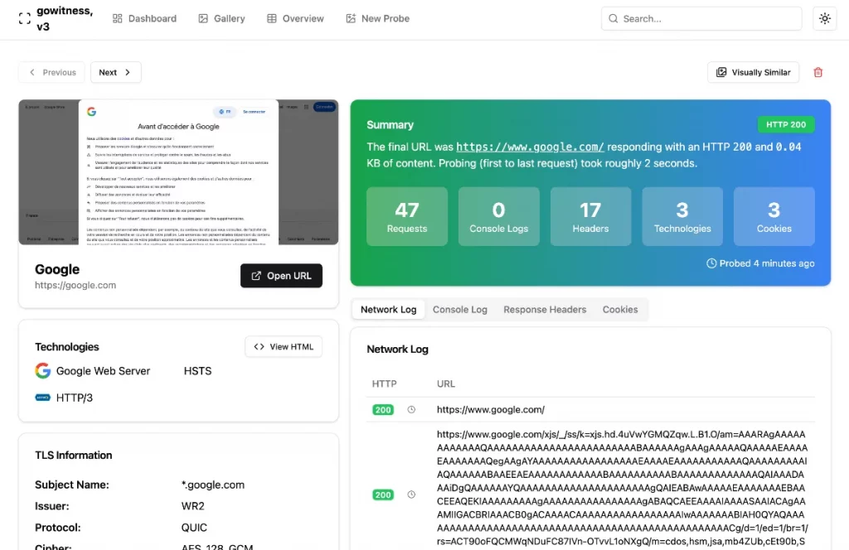Open the Overview page
The image size is (849, 550).
[x=295, y=18]
